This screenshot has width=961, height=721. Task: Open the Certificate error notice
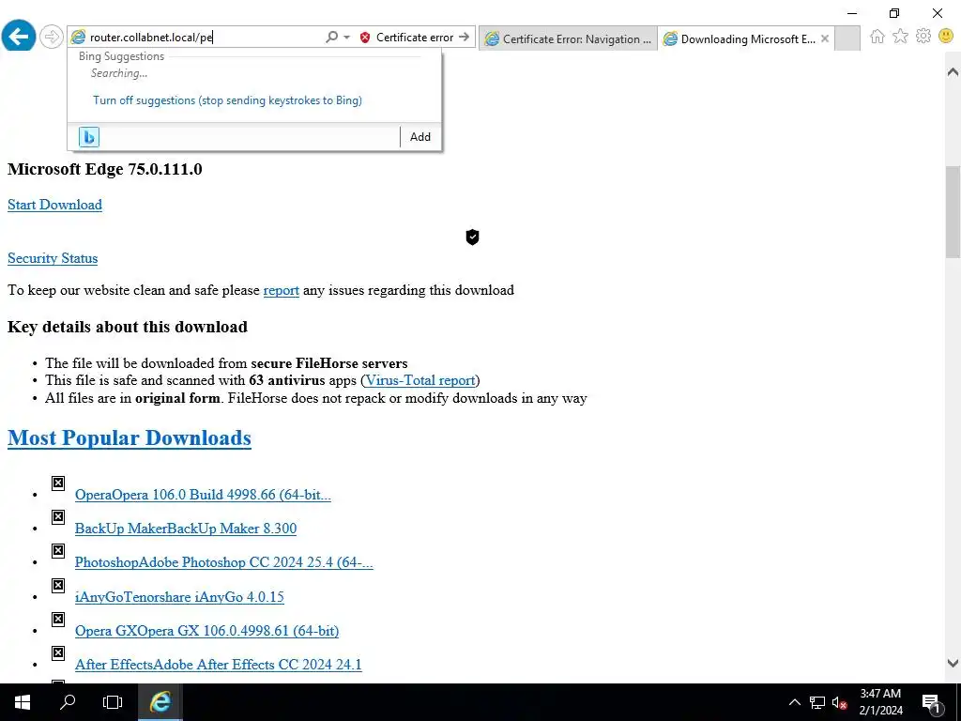tap(414, 38)
